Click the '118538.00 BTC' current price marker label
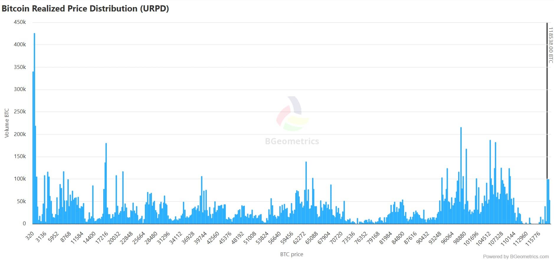Image resolution: width=554 pixels, height=260 pixels. click(550, 45)
